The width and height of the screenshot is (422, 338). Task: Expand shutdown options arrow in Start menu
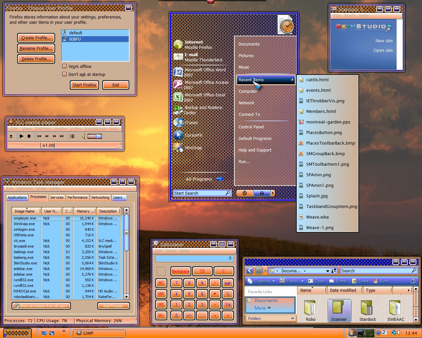(x=273, y=193)
